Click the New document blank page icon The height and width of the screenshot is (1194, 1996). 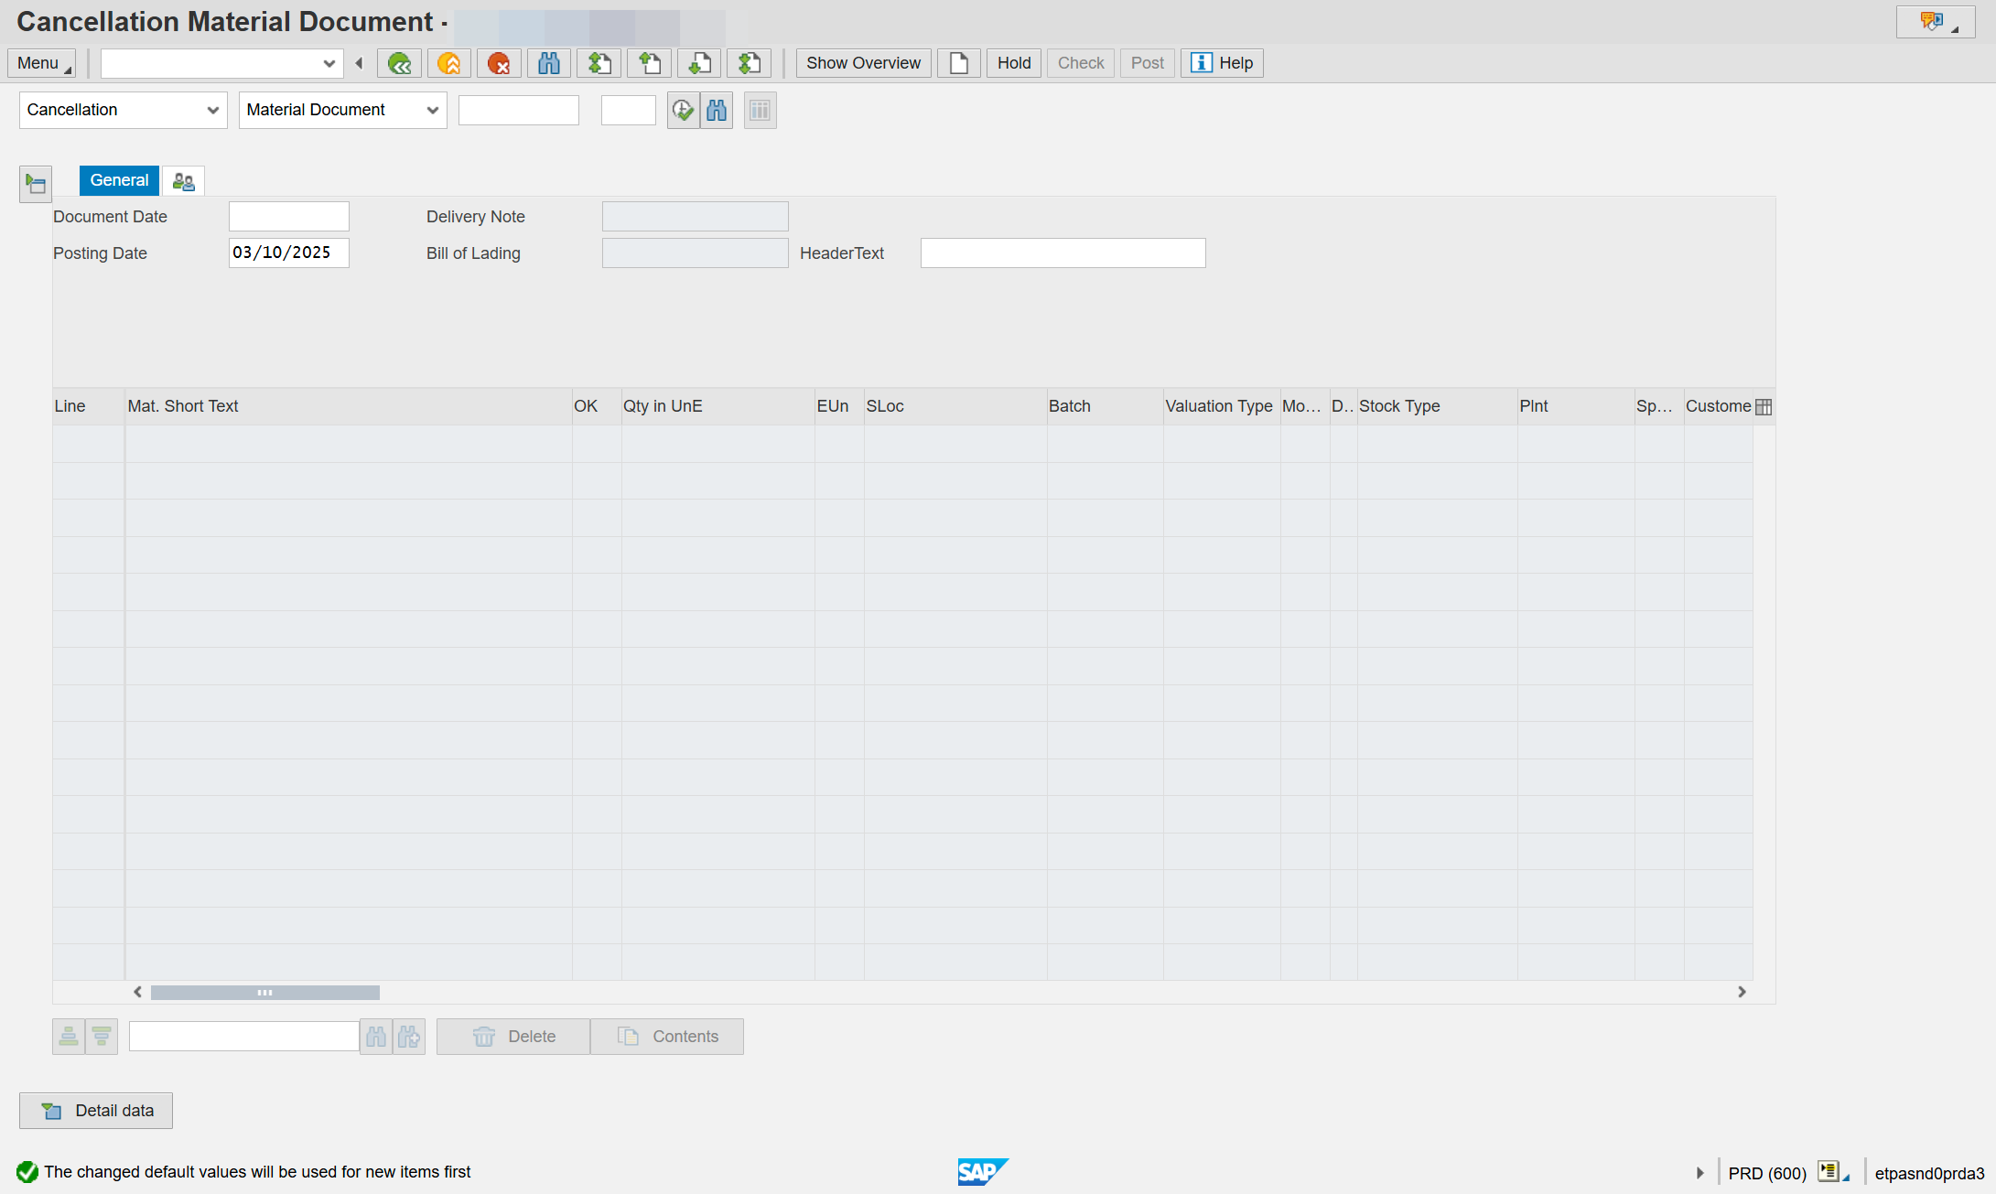[x=958, y=63]
